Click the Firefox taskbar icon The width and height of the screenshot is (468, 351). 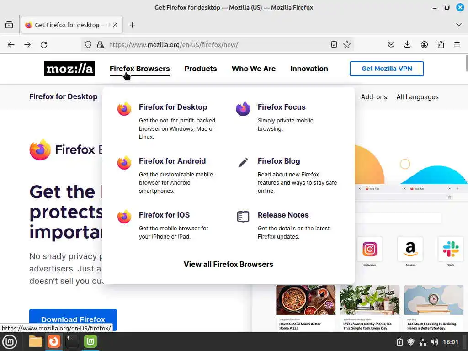54,341
